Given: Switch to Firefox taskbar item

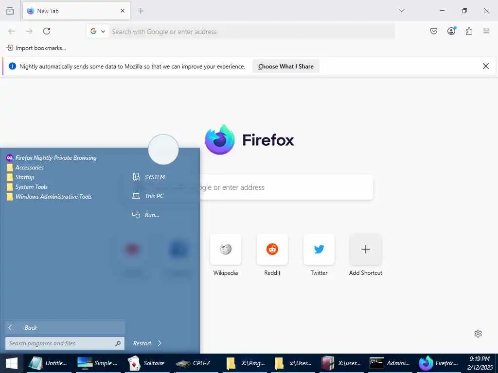Looking at the screenshot, I should pyautogui.click(x=440, y=363).
